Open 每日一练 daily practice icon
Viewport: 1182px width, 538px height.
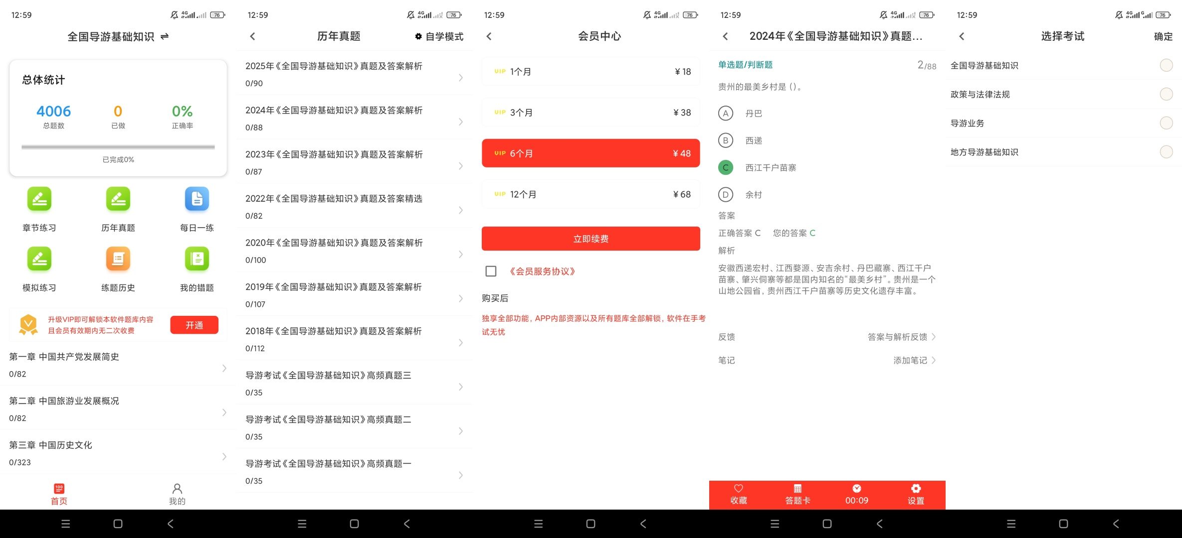(x=197, y=199)
